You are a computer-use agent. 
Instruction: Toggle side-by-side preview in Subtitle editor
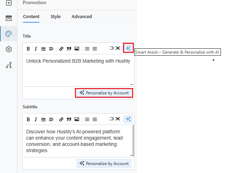(112, 119)
